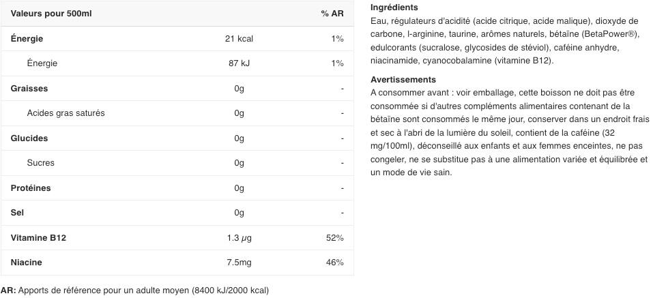Click the '52%' reference intake value
This screenshot has height=298, width=653.
(335, 238)
